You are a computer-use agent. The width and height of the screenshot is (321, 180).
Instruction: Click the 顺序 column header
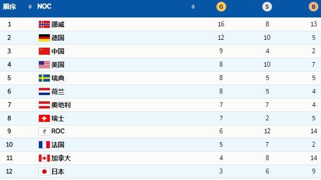click(9, 7)
